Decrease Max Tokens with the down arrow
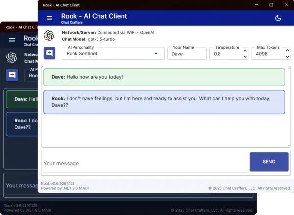 click(287, 57)
